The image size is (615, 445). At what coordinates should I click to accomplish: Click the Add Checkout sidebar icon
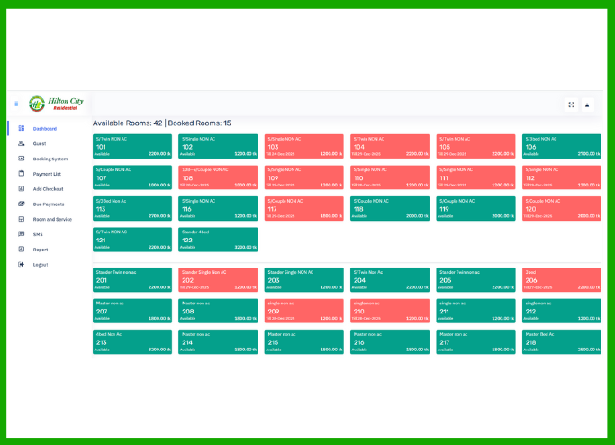point(21,189)
